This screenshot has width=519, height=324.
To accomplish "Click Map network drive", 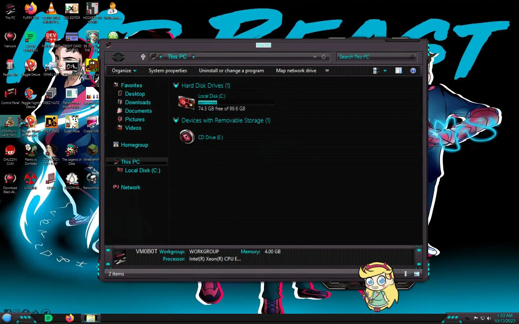I will click(x=296, y=71).
